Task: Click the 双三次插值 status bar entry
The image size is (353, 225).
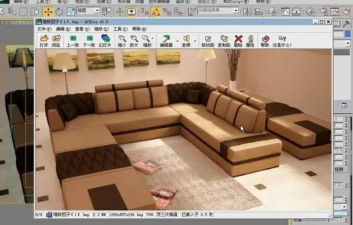Action: click(x=167, y=215)
